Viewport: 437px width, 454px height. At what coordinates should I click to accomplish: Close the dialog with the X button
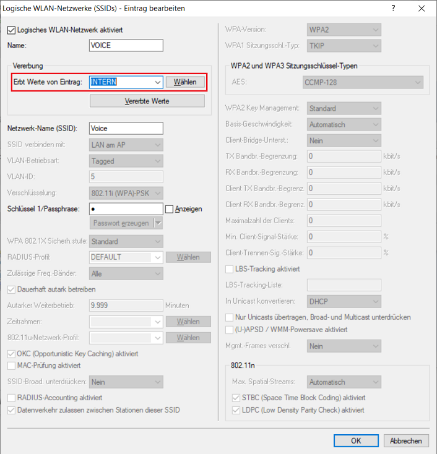click(x=422, y=9)
